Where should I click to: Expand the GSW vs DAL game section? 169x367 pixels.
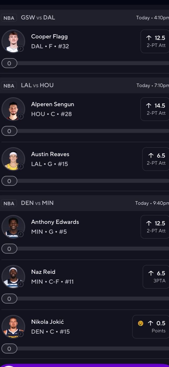(x=84, y=18)
